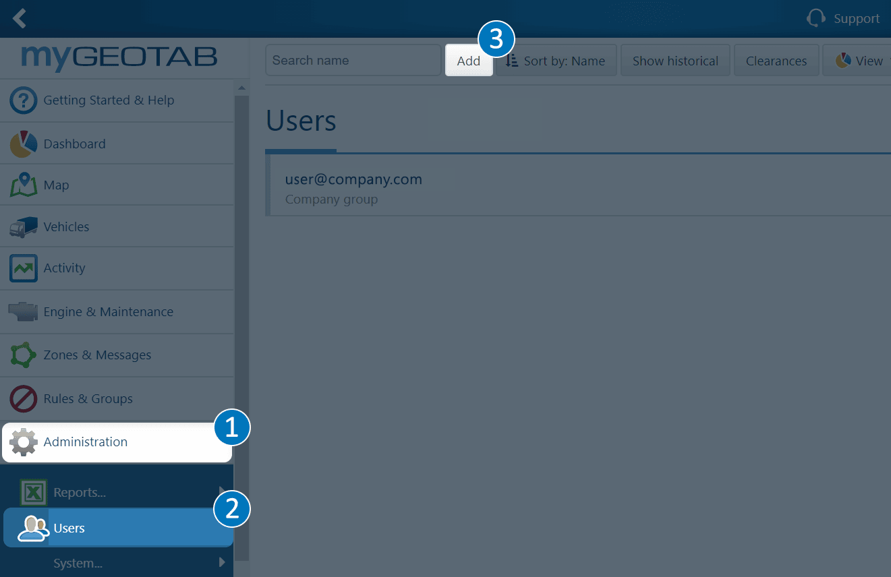Viewport: 891px width, 577px height.
Task: Click the Add user button
Action: tap(468, 61)
